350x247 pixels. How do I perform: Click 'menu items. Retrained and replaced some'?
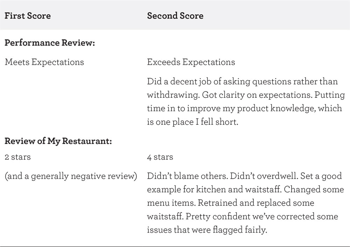point(231,203)
